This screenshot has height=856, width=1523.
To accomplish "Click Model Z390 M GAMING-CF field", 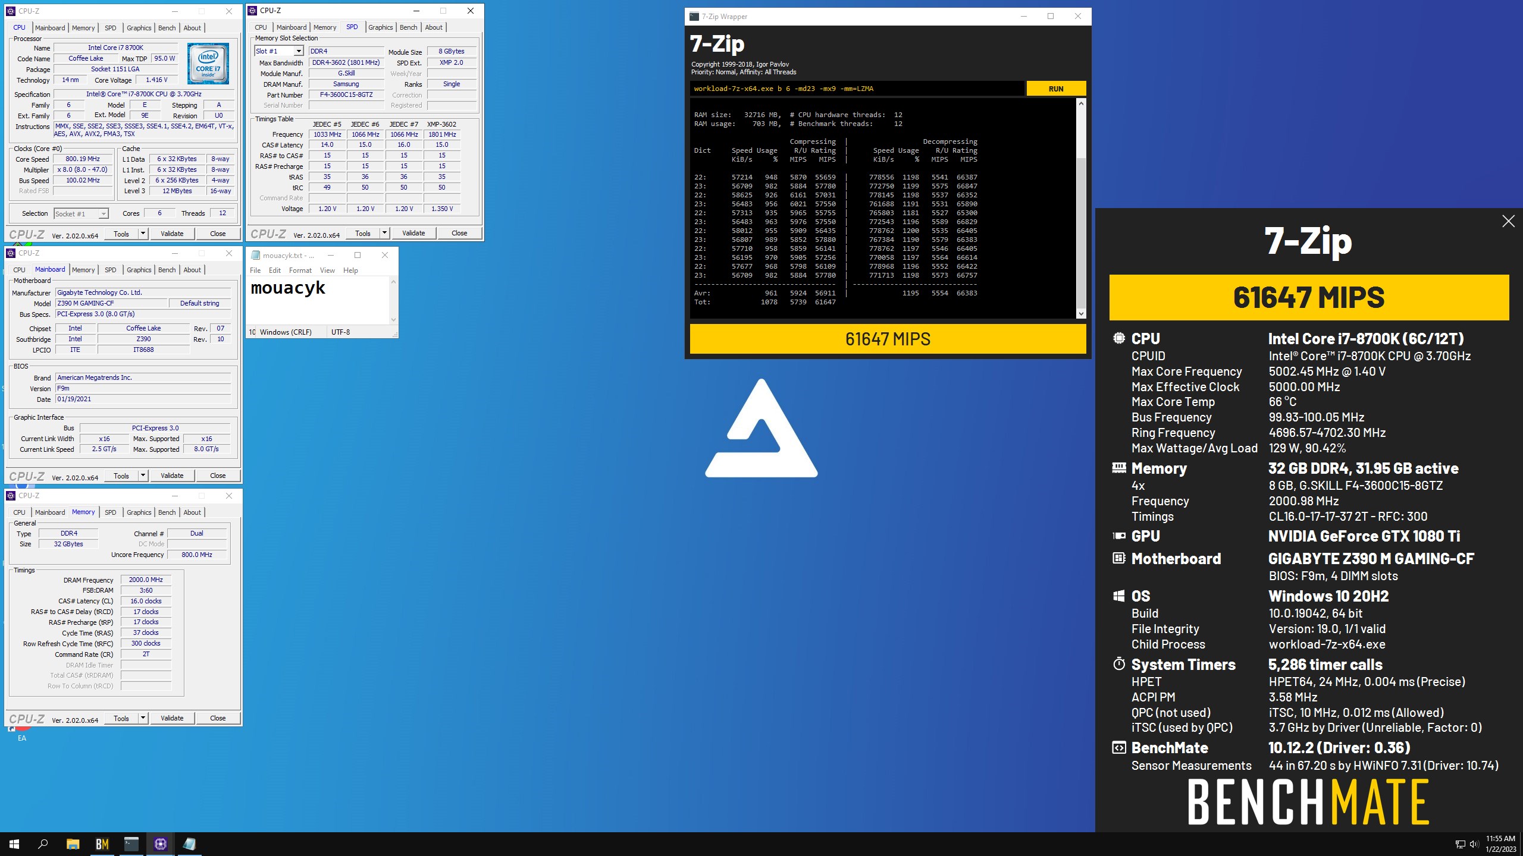I will click(112, 303).
